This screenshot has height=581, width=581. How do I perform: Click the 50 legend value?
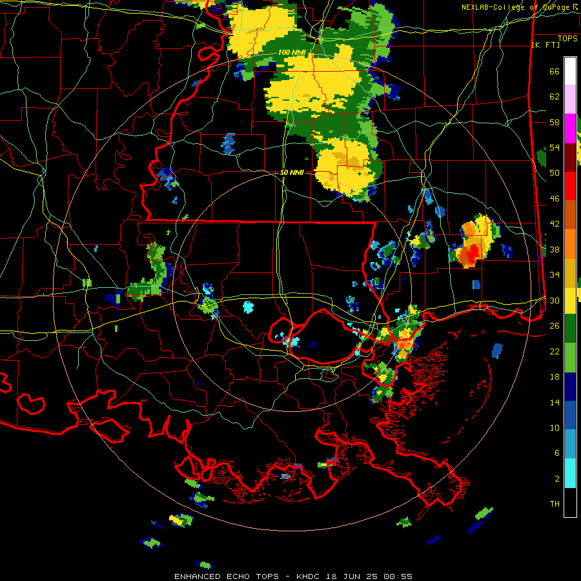click(x=555, y=172)
